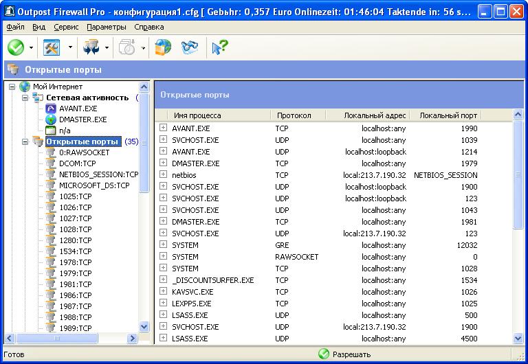Select AVANT.EXE icon in the tree
The image size is (528, 364).
pyautogui.click(x=50, y=109)
